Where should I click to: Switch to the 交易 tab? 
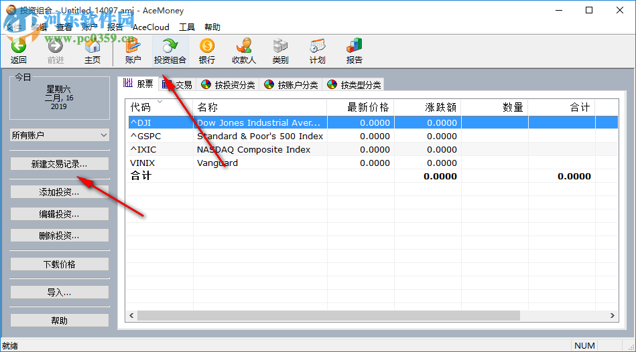(x=177, y=85)
